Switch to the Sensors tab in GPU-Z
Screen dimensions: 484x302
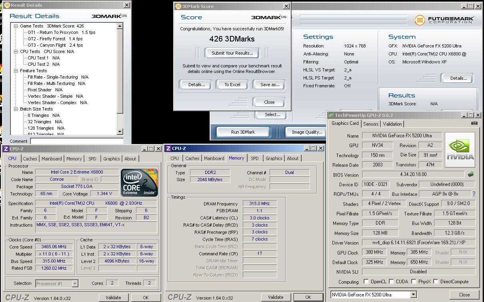click(x=371, y=124)
